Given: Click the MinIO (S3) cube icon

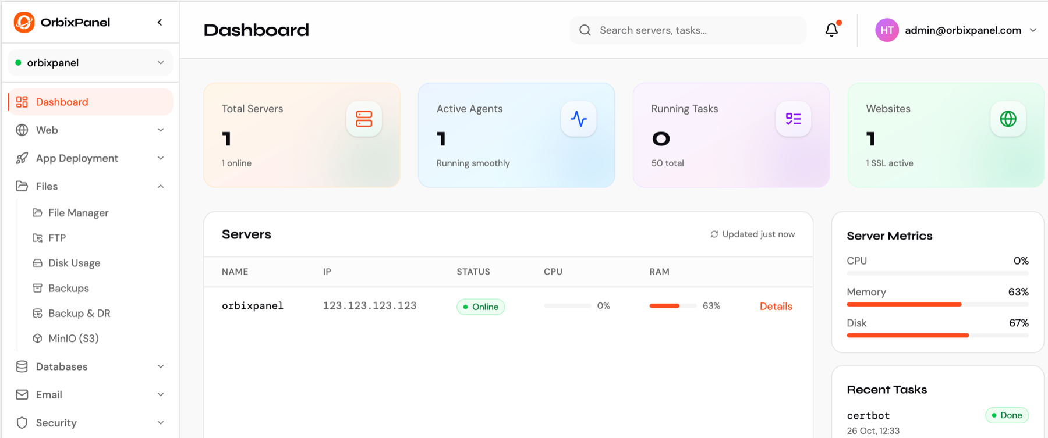Looking at the screenshot, I should pos(37,338).
